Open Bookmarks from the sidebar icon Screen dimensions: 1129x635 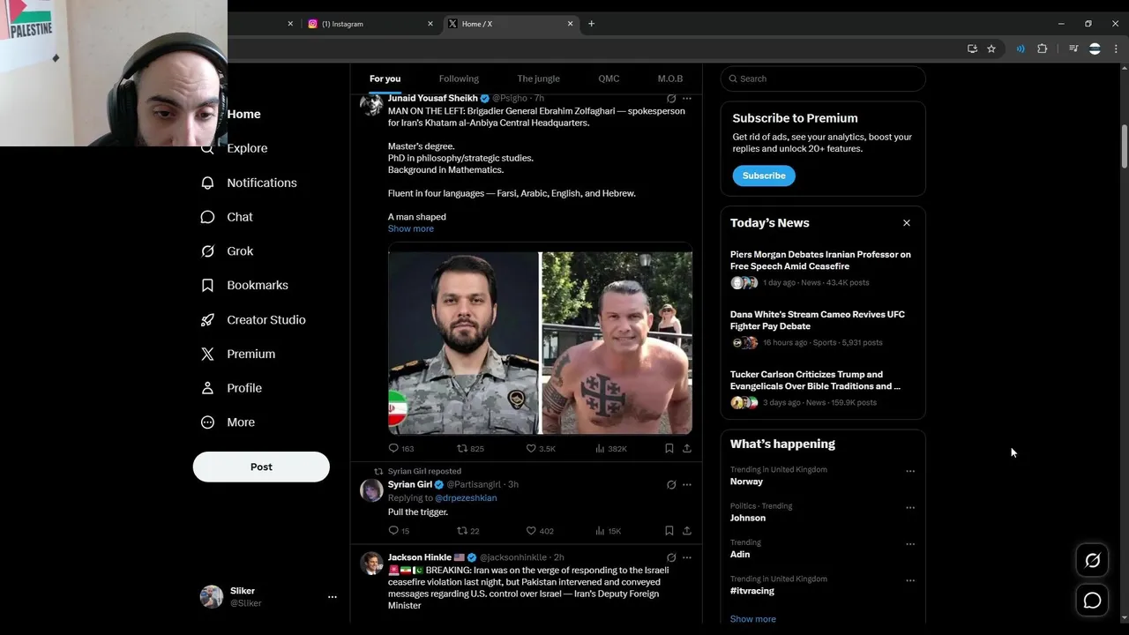point(207,286)
